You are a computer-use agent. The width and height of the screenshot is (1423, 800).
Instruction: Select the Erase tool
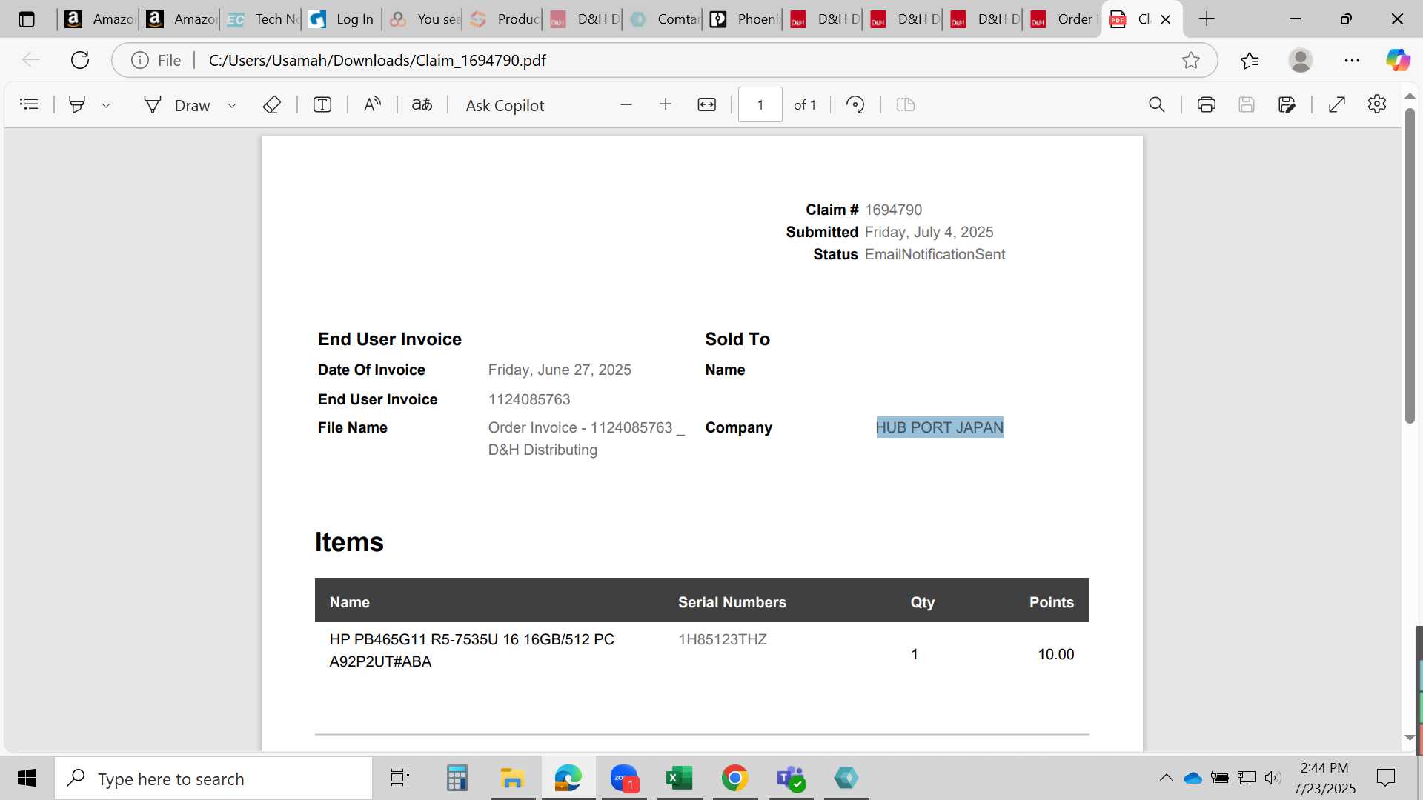[x=272, y=104]
